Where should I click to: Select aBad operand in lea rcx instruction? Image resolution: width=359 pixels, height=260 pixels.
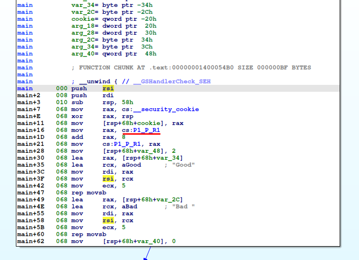(129, 206)
